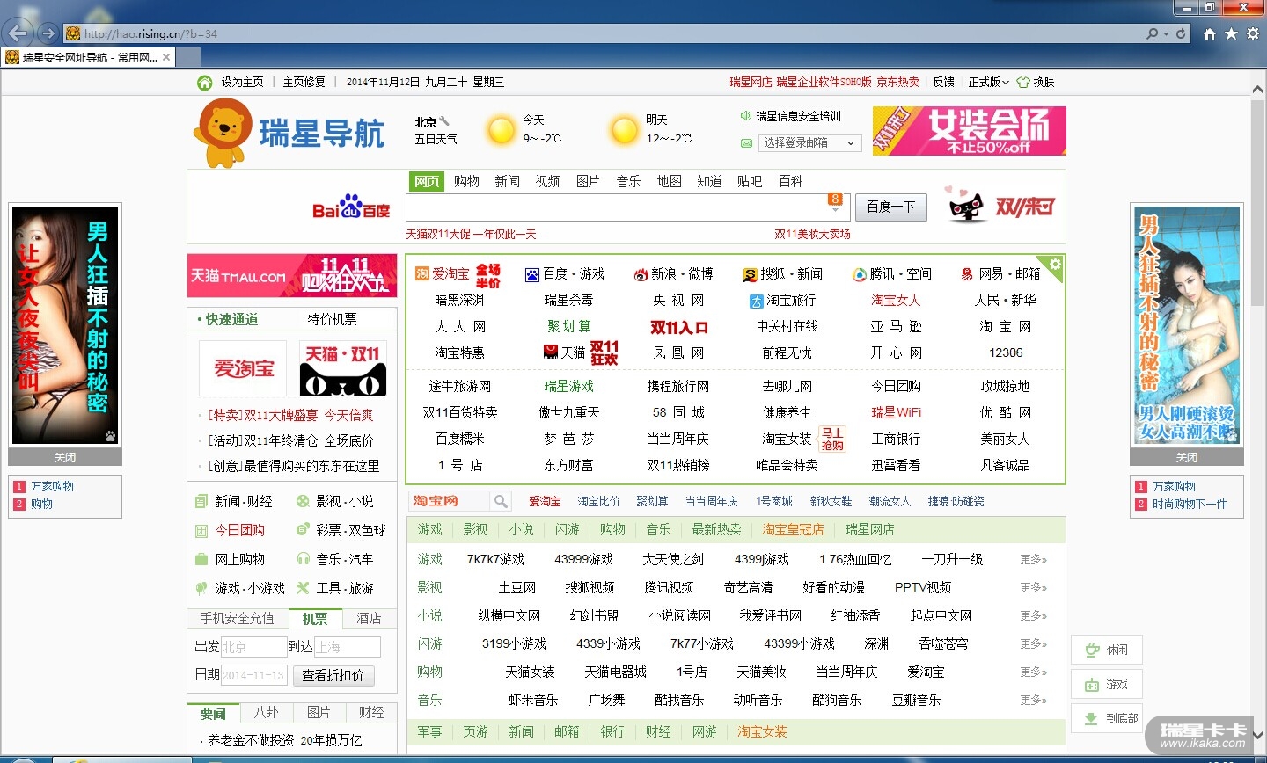Expand 更多» in the 闪游 row
The height and width of the screenshot is (763, 1267).
tap(1033, 643)
